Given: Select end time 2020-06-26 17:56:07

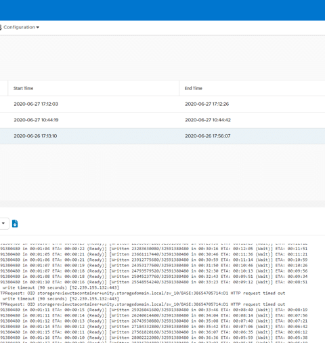Looking at the screenshot, I should click(208, 136).
